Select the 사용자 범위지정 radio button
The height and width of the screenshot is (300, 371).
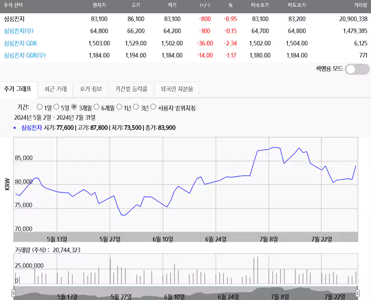[x=153, y=107]
